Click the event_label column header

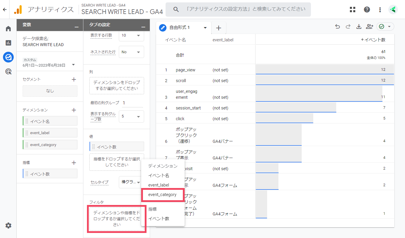coord(223,40)
